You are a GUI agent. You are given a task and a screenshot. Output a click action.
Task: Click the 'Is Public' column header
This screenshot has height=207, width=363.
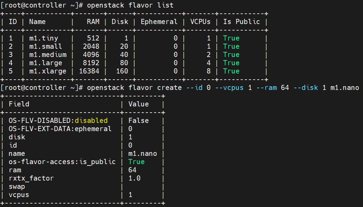point(241,22)
